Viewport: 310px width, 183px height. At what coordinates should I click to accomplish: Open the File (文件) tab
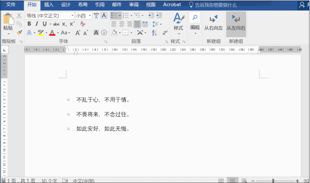[x=11, y=5]
